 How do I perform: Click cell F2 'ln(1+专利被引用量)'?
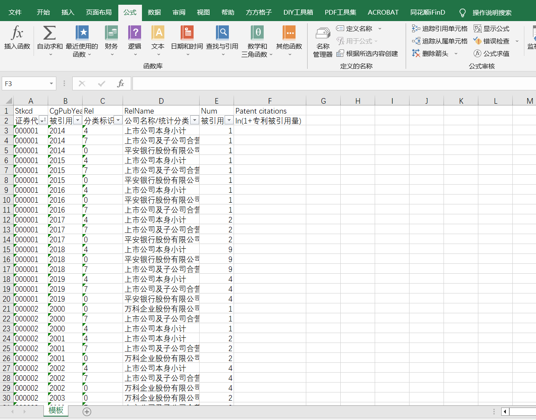coord(270,120)
